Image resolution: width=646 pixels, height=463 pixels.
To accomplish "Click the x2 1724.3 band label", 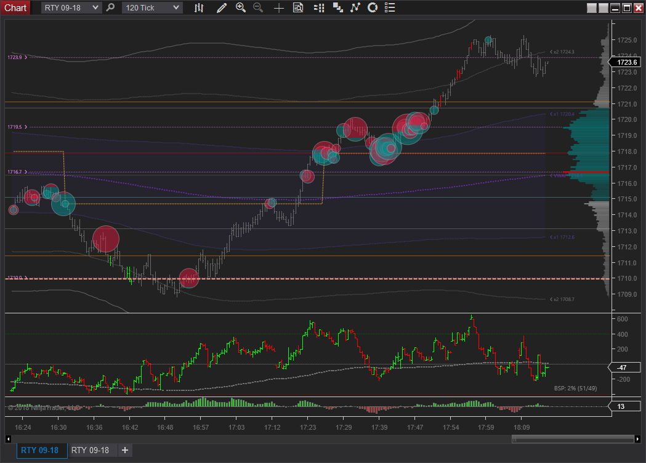I will pos(563,52).
